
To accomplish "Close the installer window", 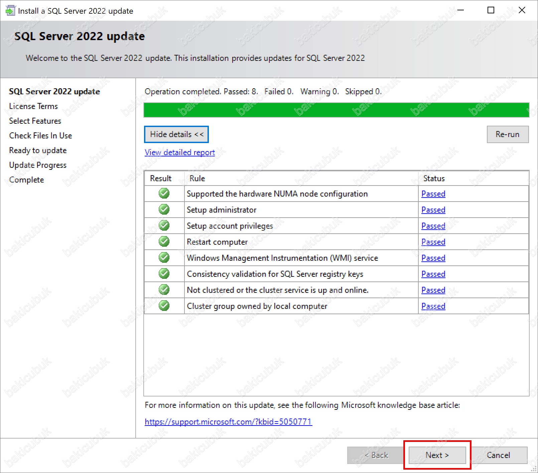I will coord(522,10).
